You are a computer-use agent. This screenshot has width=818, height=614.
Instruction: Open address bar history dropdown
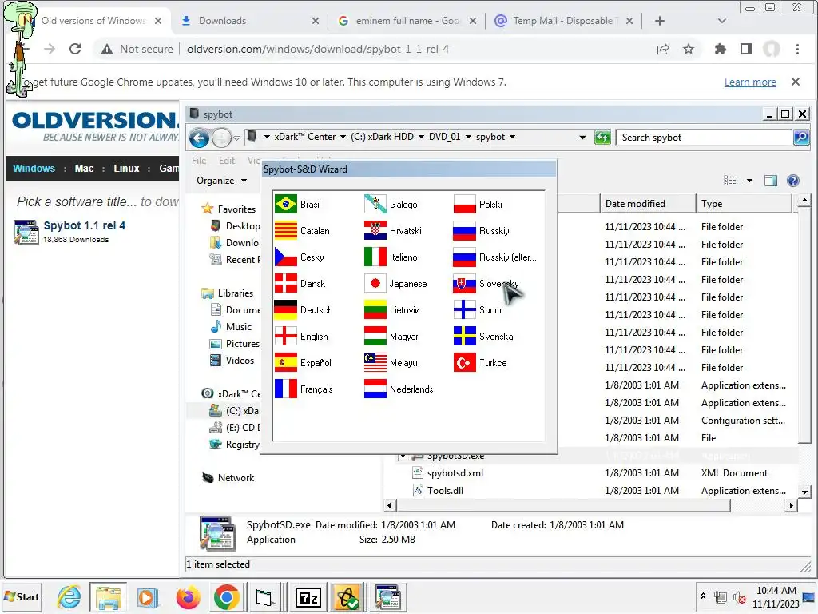point(582,138)
